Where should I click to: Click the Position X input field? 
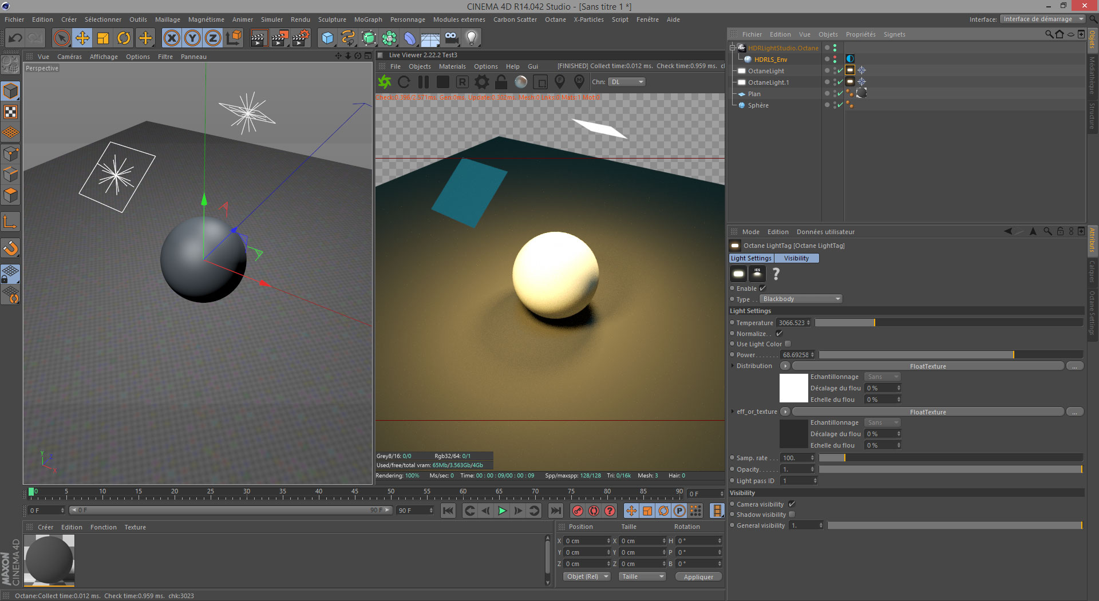pos(588,541)
